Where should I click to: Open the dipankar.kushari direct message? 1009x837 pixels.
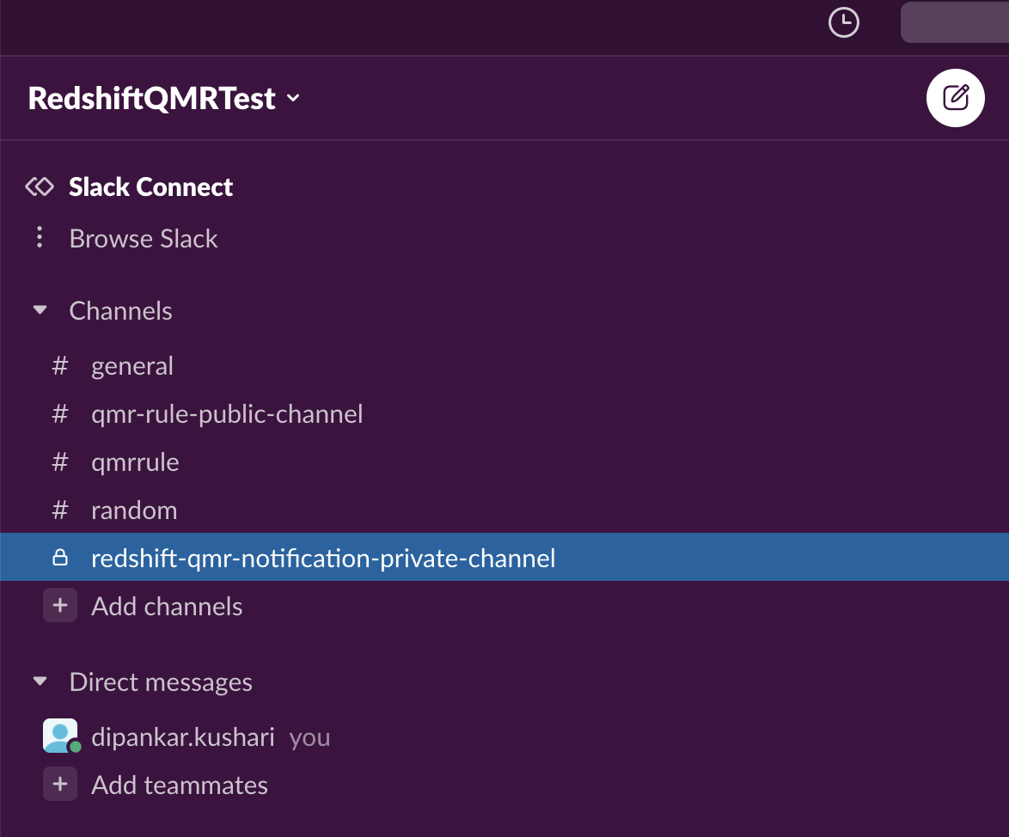point(183,737)
